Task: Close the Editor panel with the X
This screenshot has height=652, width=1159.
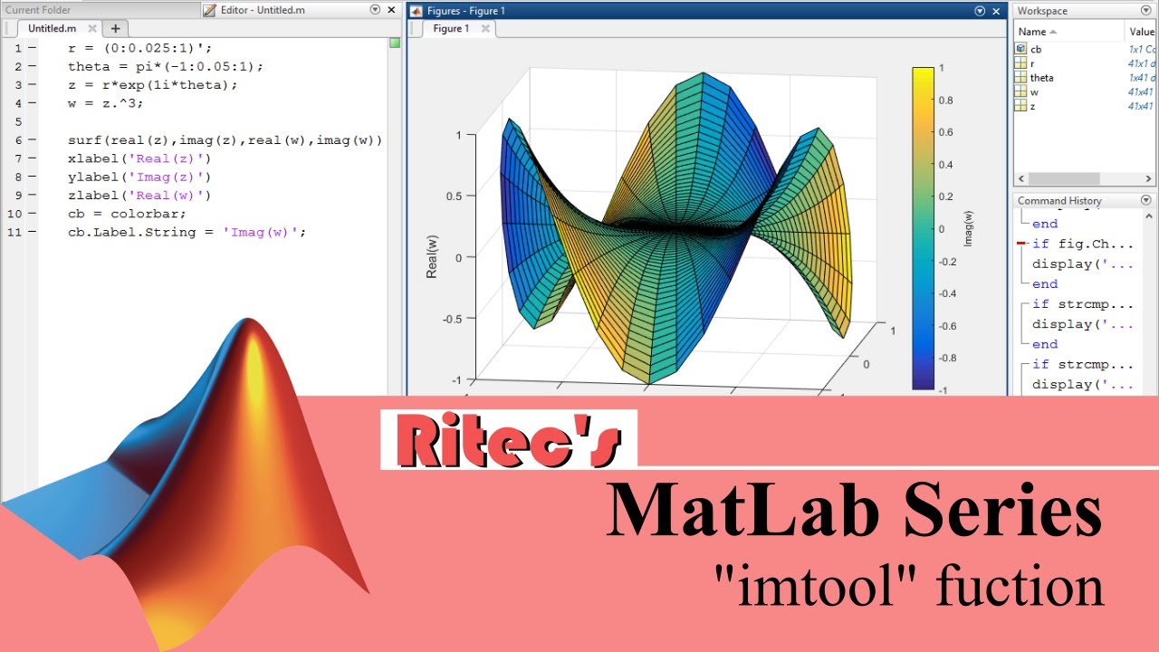Action: [x=391, y=10]
